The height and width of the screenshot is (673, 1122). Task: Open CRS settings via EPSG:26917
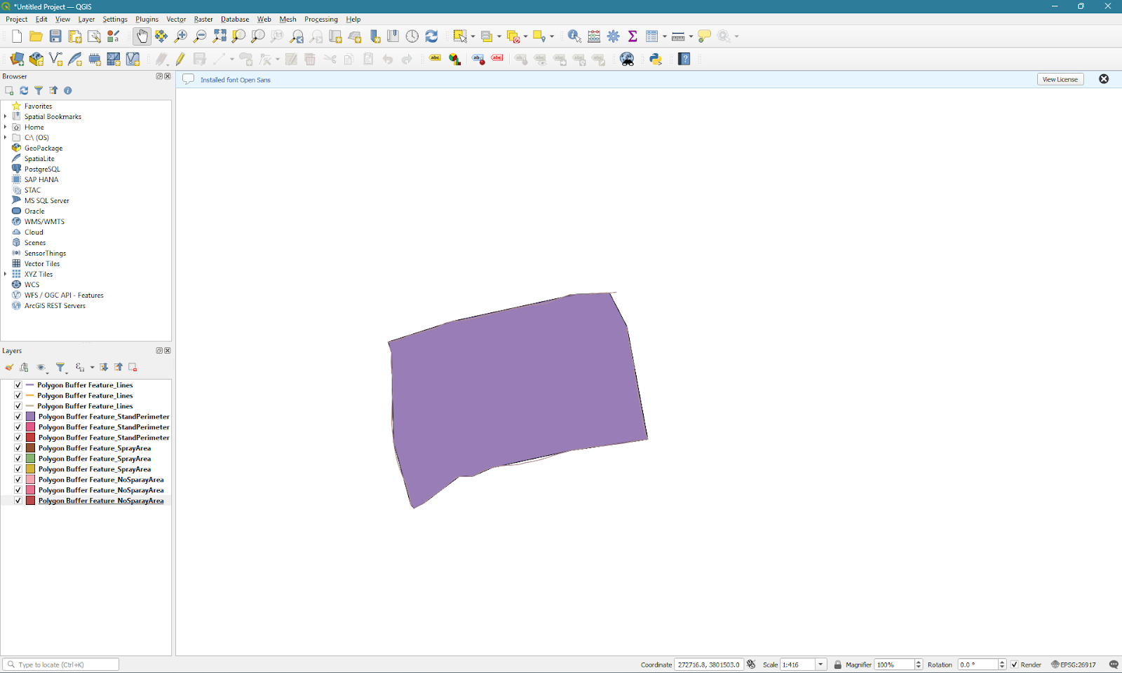tap(1074, 665)
